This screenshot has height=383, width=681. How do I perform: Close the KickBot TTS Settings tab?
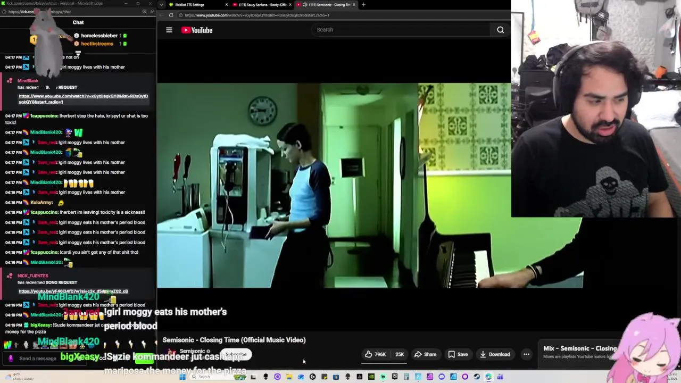(x=227, y=5)
